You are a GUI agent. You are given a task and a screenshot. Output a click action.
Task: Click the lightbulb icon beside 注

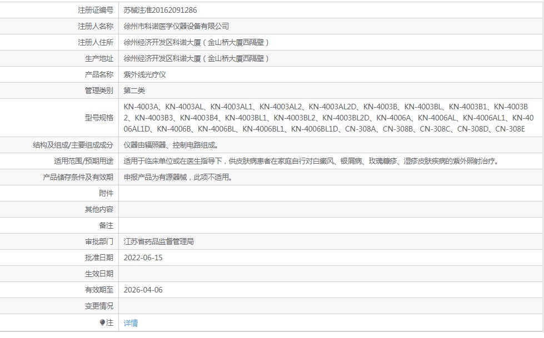(102, 323)
